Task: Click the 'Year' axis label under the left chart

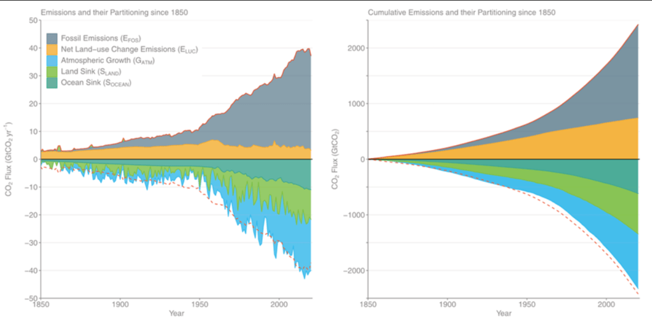Action: pyautogui.click(x=177, y=313)
